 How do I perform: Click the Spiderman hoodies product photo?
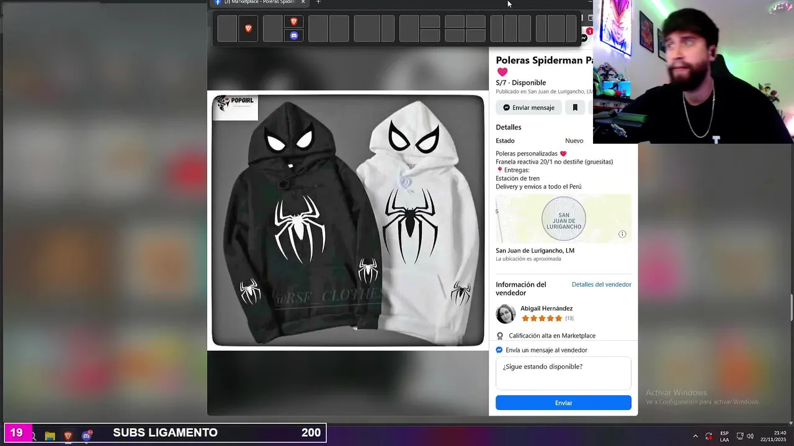point(348,220)
